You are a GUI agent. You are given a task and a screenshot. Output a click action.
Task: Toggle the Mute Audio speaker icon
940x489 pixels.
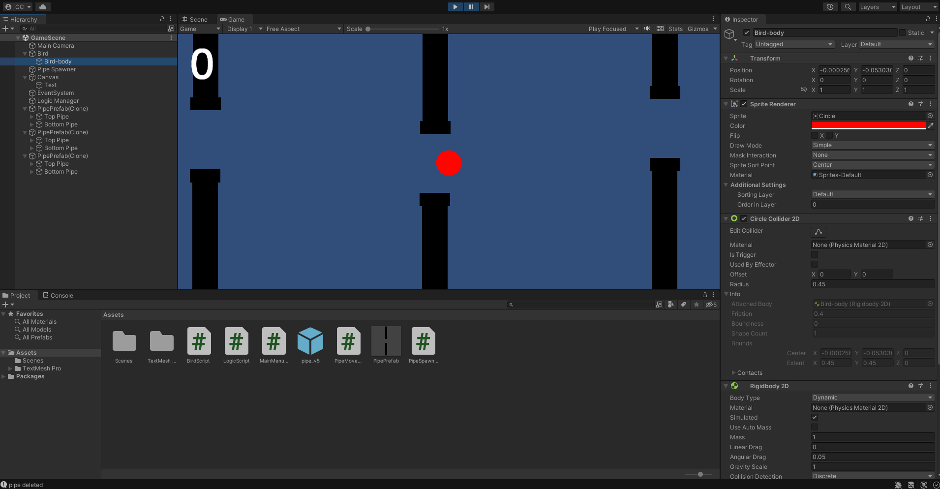pos(647,29)
